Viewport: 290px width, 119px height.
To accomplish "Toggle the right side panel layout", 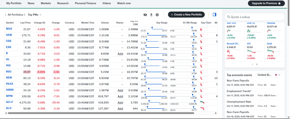I will coord(214,15).
